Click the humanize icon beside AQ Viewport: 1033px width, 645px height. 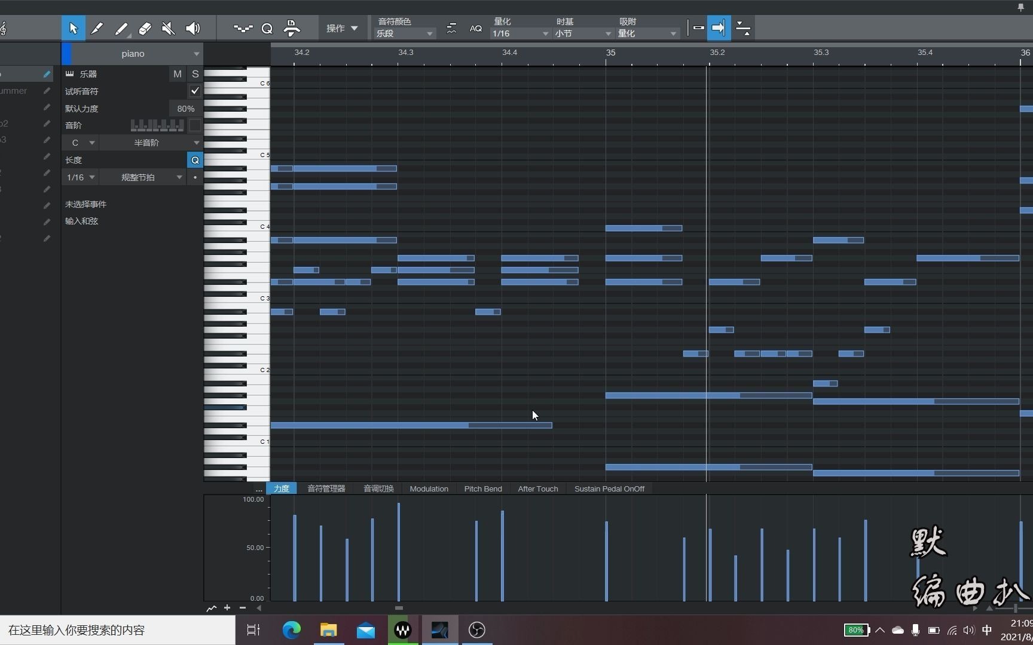pyautogui.click(x=451, y=28)
